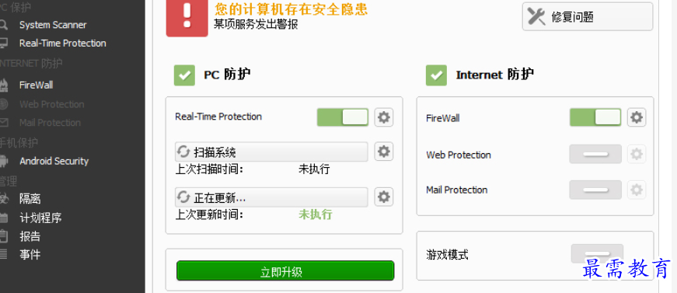Toggle the FireWall switch
The height and width of the screenshot is (293, 677).
(x=595, y=117)
